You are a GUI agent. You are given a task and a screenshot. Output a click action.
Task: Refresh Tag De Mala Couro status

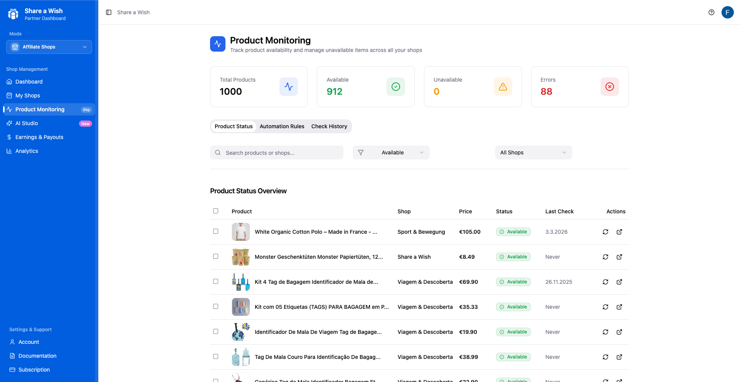click(x=605, y=357)
